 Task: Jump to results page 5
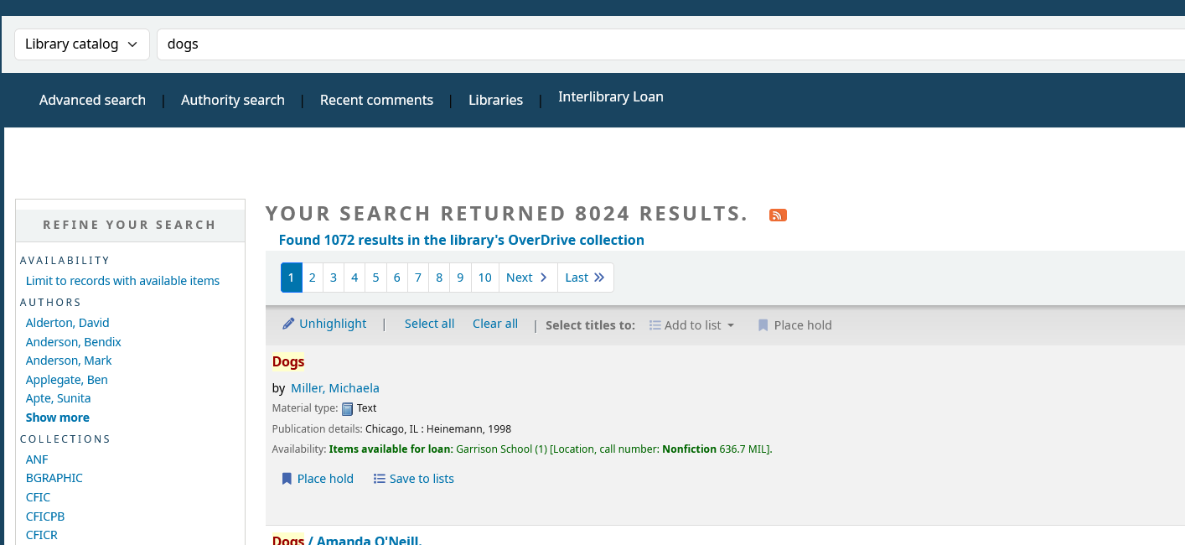pyautogui.click(x=375, y=278)
